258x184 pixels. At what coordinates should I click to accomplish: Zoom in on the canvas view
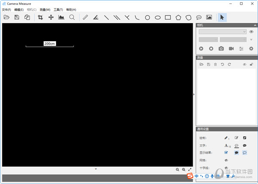pyautogui.click(x=184, y=169)
